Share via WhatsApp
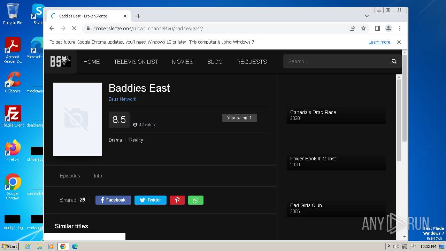The image size is (446, 251). tap(196, 200)
